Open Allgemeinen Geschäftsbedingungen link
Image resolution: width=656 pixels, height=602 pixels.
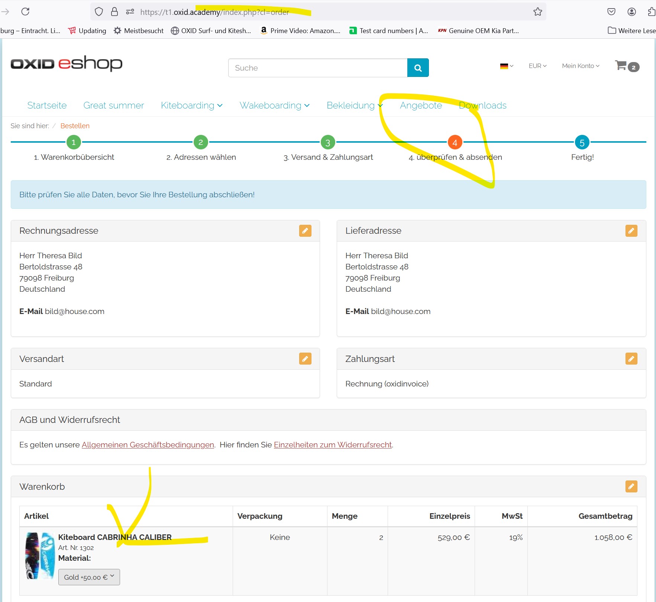148,445
